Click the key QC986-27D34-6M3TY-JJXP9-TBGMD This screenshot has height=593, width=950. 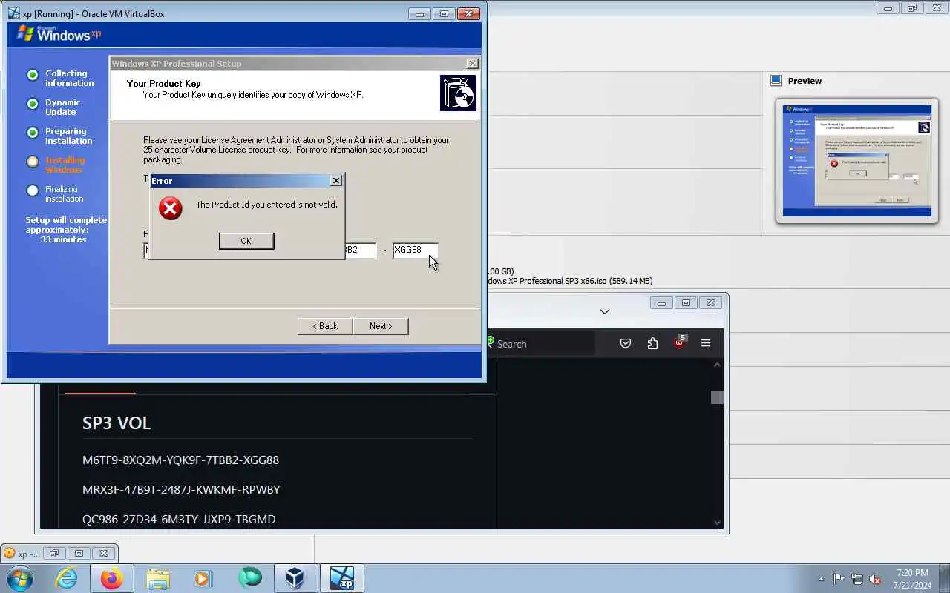pos(179,520)
